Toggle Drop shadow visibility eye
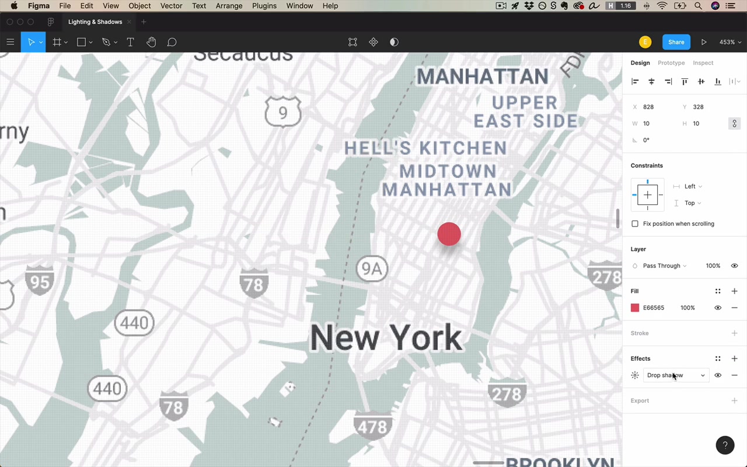 (718, 375)
